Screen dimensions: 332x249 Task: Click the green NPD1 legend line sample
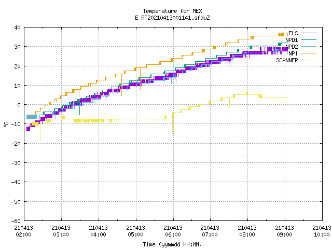click(309, 40)
